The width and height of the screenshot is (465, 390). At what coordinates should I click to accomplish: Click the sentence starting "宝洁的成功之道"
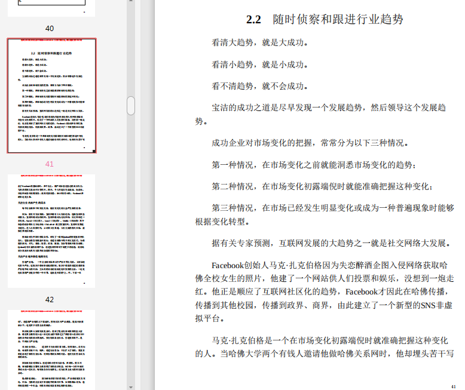pos(320,115)
